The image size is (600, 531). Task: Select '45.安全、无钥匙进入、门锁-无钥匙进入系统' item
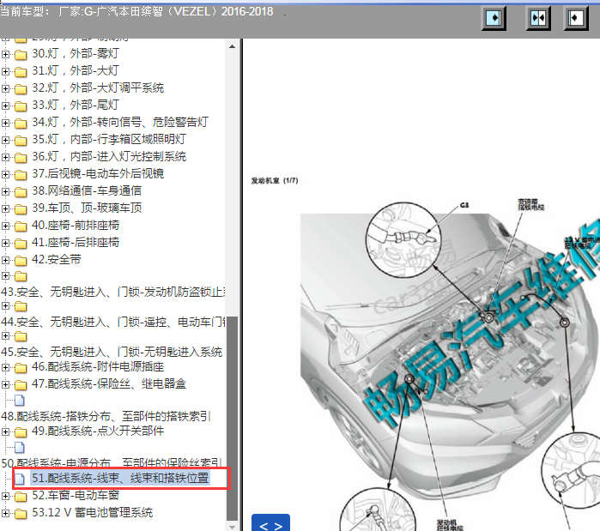point(112,352)
